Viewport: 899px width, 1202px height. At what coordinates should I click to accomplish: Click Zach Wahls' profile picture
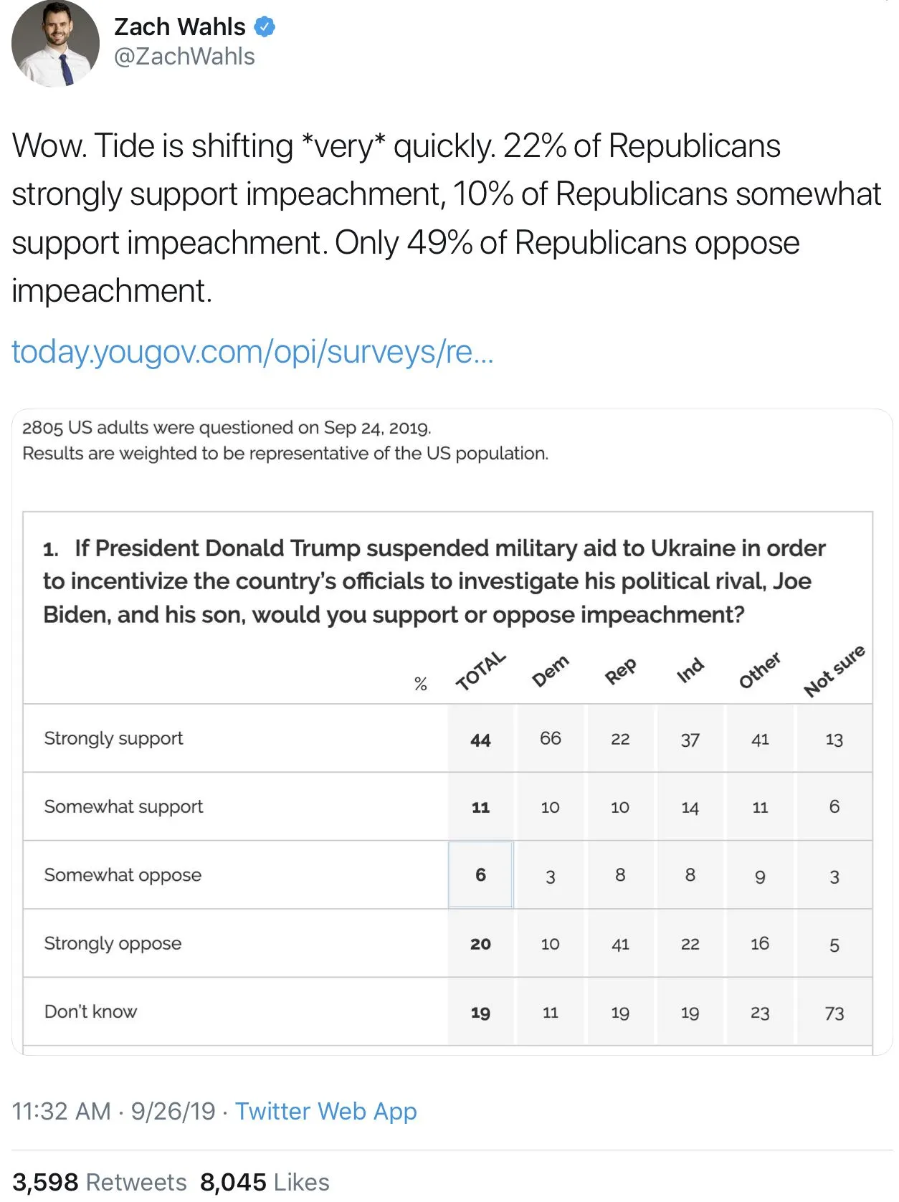pyautogui.click(x=55, y=44)
